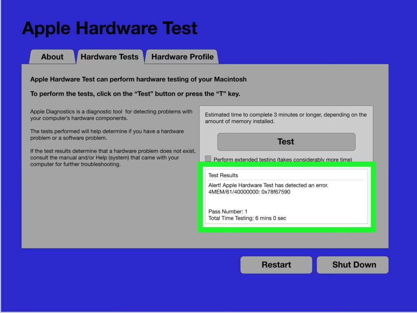
Task: Click empty space below error code in results
Action: [x=285, y=202]
